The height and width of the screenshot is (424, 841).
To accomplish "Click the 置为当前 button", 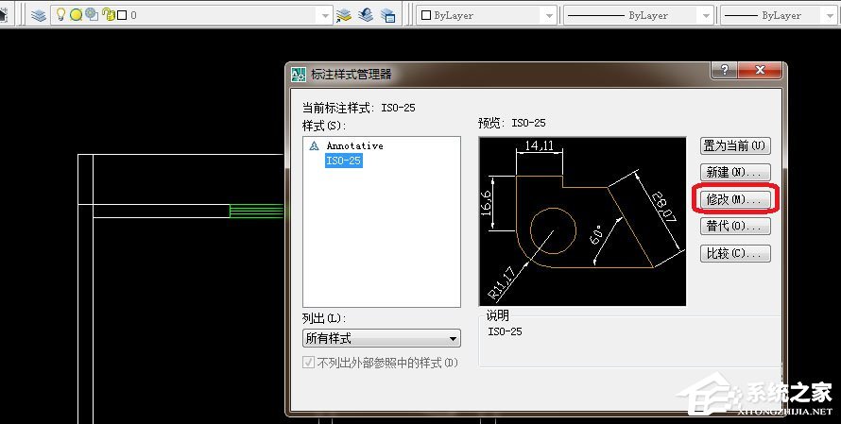I will pyautogui.click(x=735, y=146).
